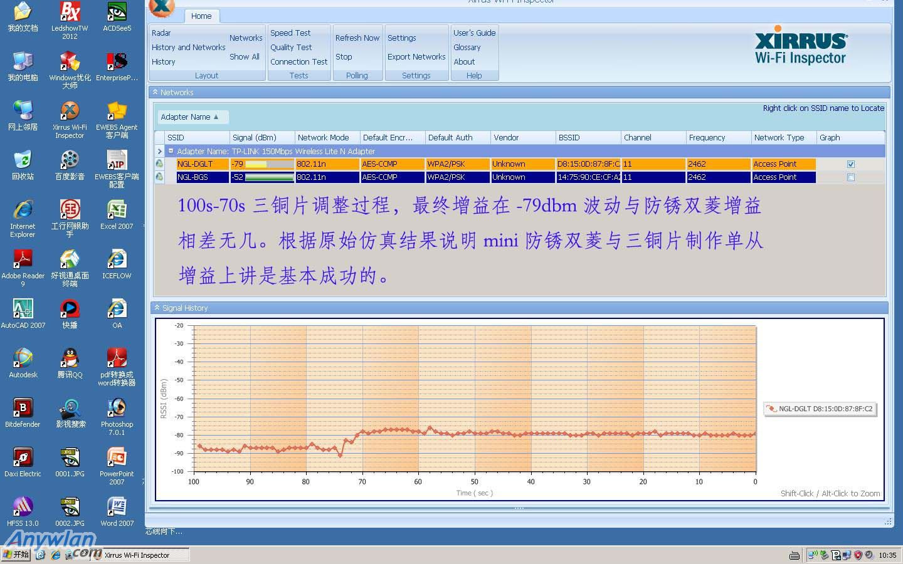The image size is (903, 564).
Task: Open Windows优化大师 desktop shortcut
Action: [x=70, y=70]
